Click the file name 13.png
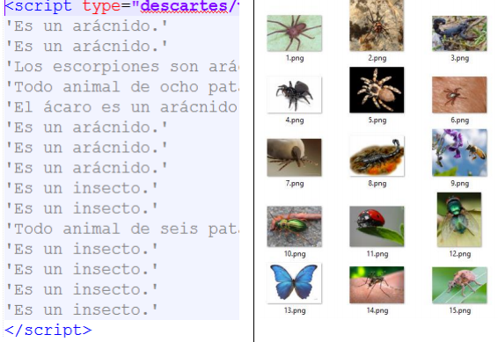Screen dimensions: 498x342 (x=295, y=310)
